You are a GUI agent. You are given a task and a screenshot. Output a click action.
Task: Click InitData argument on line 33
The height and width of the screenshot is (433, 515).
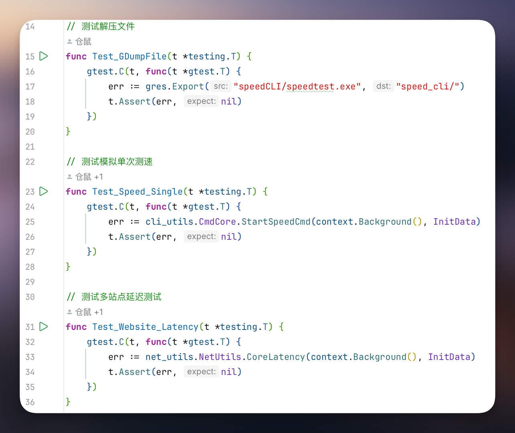449,357
